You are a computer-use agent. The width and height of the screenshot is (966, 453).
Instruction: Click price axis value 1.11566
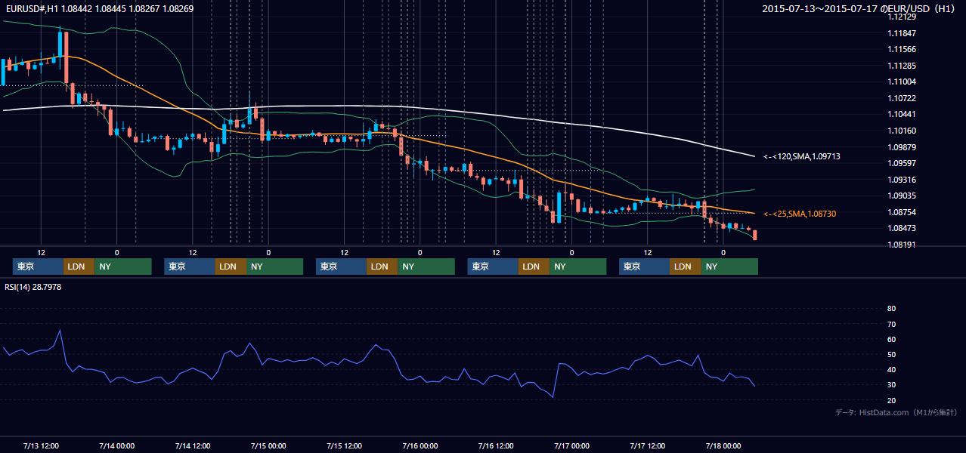point(902,49)
